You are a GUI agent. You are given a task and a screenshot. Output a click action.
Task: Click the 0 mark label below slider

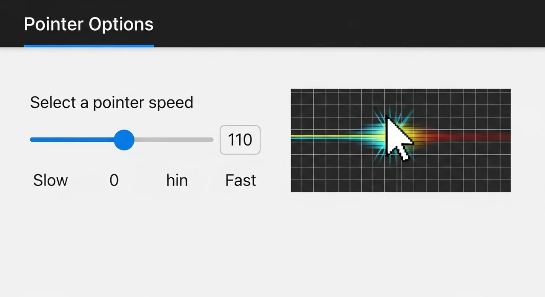pyautogui.click(x=114, y=180)
